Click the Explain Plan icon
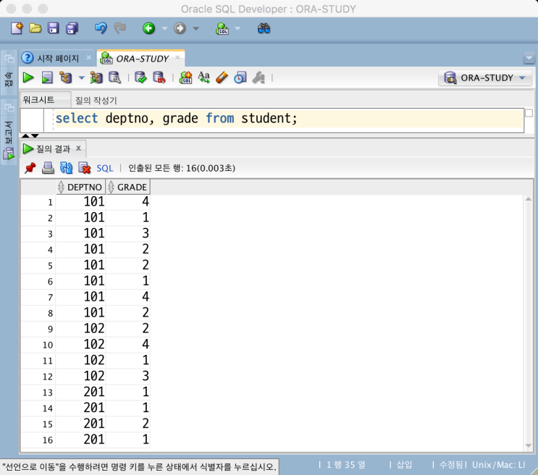Screen dimensions: 538x475 coord(66,77)
